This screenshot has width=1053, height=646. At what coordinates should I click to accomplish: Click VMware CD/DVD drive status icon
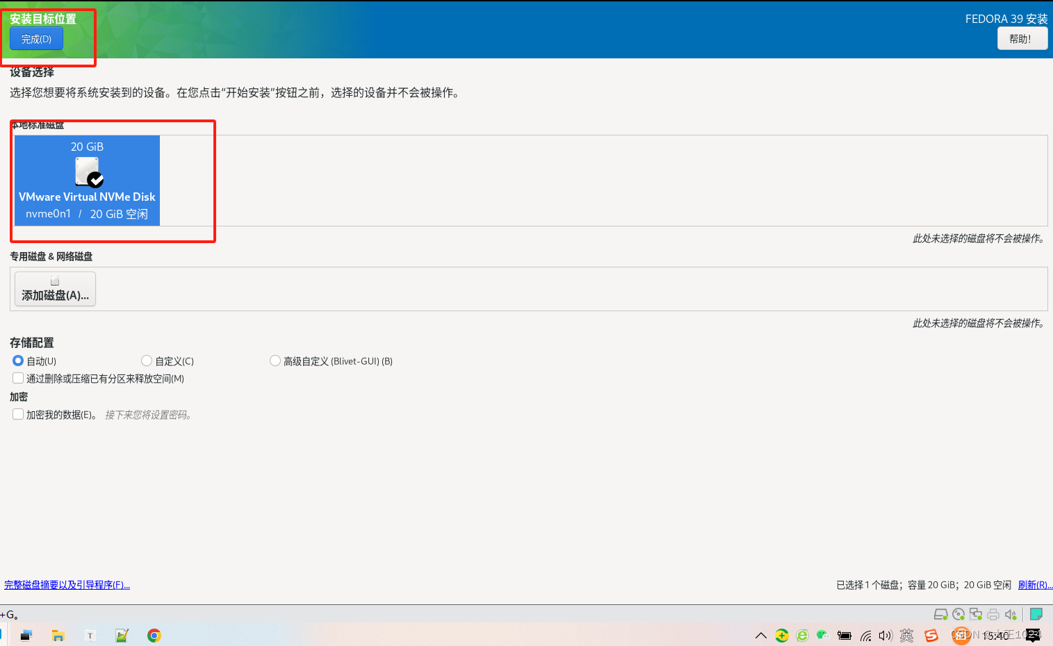958,614
